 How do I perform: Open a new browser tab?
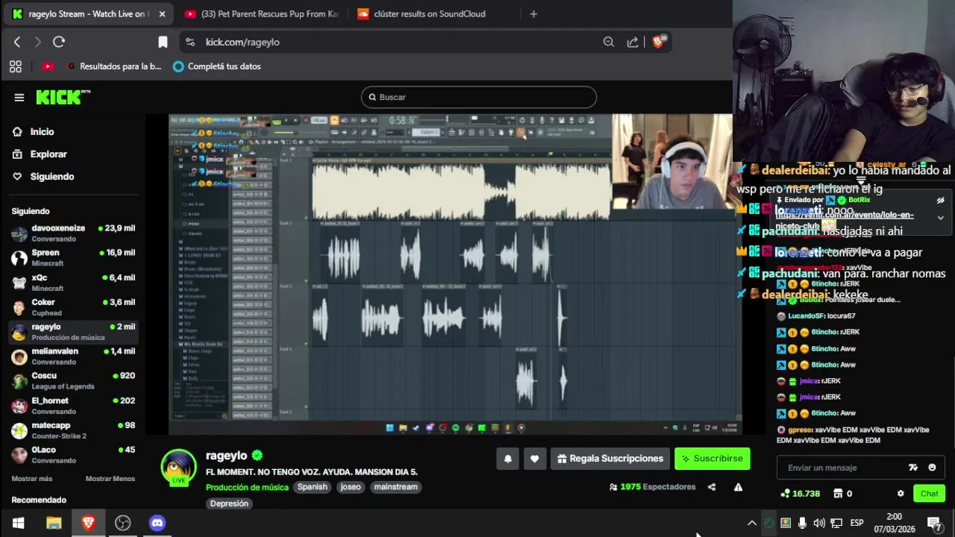coord(533,13)
